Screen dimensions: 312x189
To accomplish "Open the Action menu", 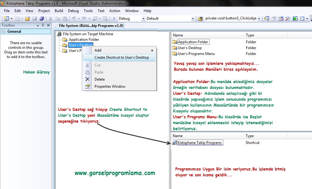I will 115,11.
